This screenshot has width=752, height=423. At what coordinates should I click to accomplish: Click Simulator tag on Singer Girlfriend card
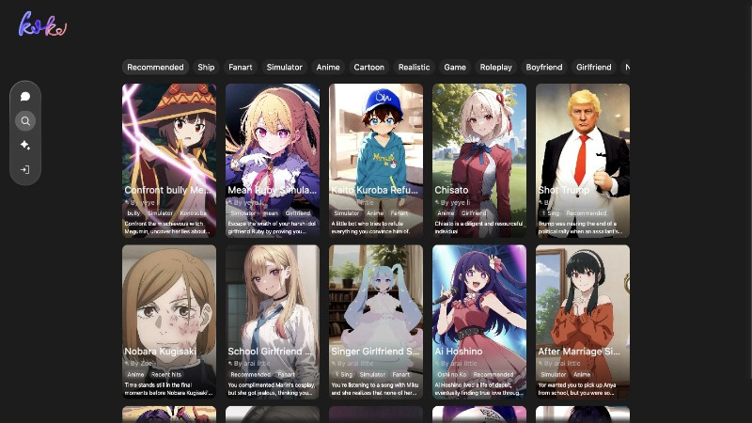pyautogui.click(x=372, y=374)
